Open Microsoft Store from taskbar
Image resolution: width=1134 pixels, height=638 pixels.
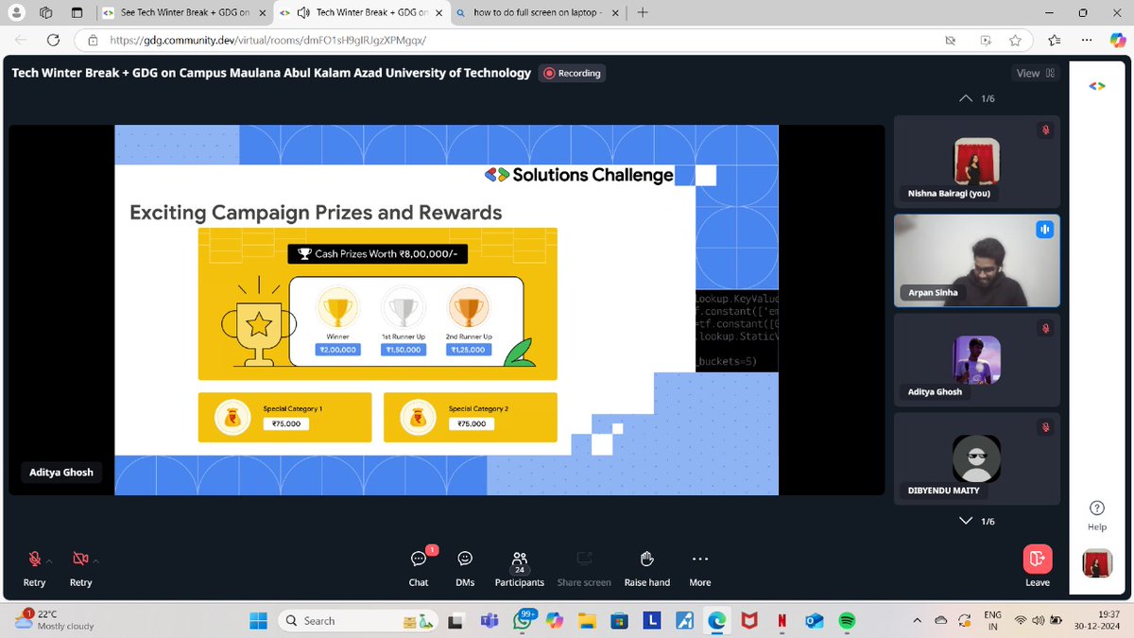pyautogui.click(x=619, y=620)
